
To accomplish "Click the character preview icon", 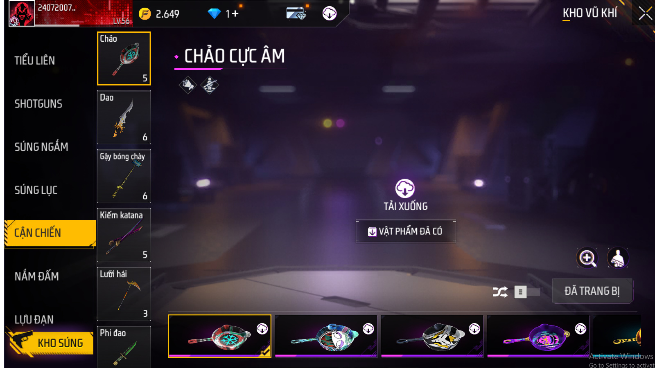I will 618,258.
